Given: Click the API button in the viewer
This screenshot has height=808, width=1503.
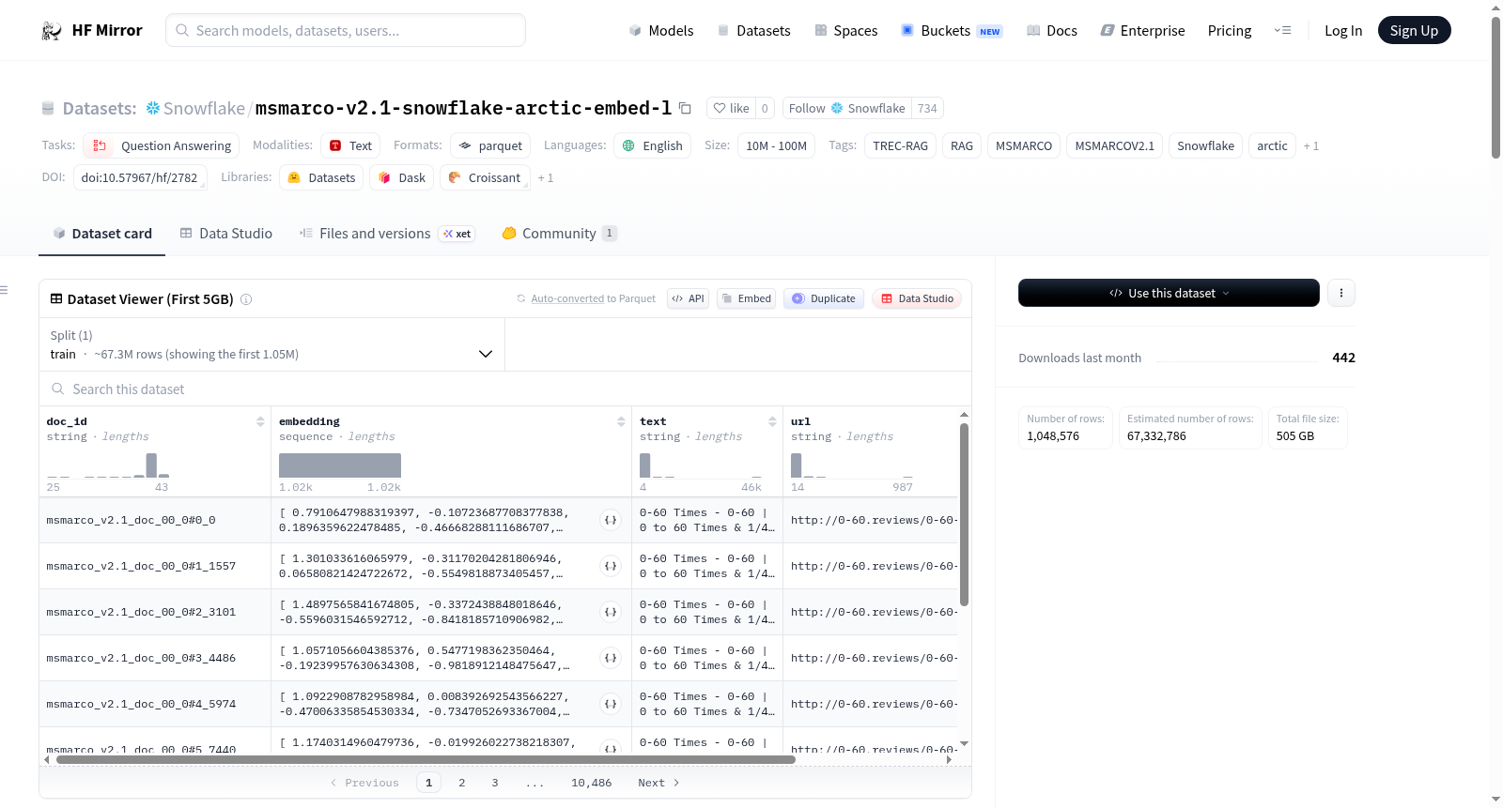Looking at the screenshot, I should (688, 299).
